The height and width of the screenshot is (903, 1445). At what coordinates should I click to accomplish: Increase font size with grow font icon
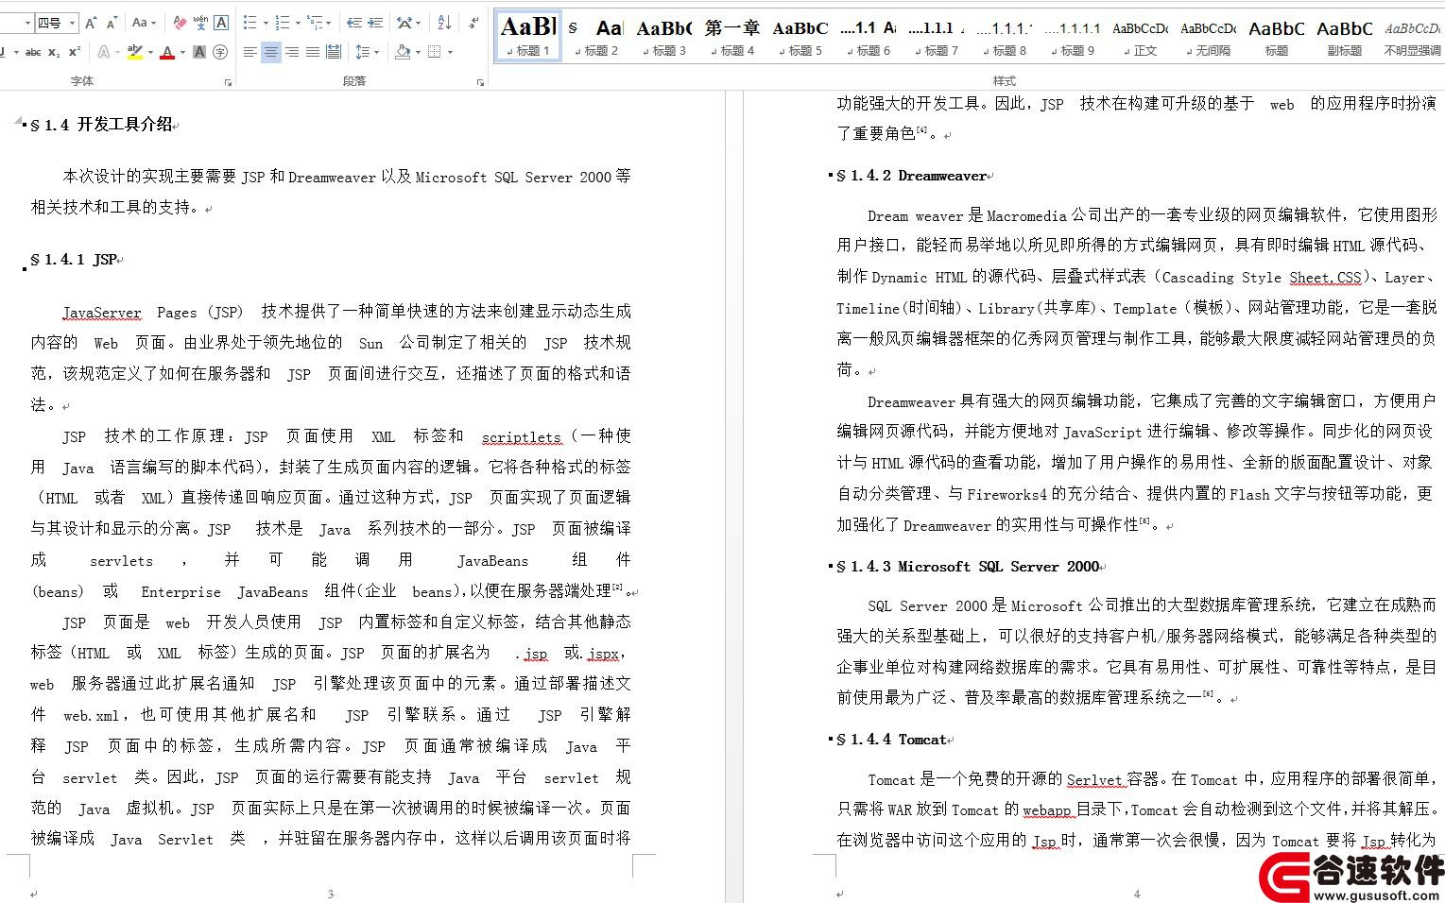click(91, 23)
